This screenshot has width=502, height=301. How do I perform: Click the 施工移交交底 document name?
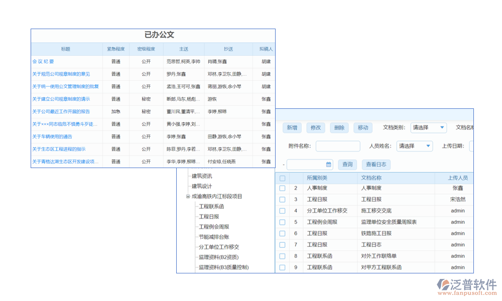(376, 211)
